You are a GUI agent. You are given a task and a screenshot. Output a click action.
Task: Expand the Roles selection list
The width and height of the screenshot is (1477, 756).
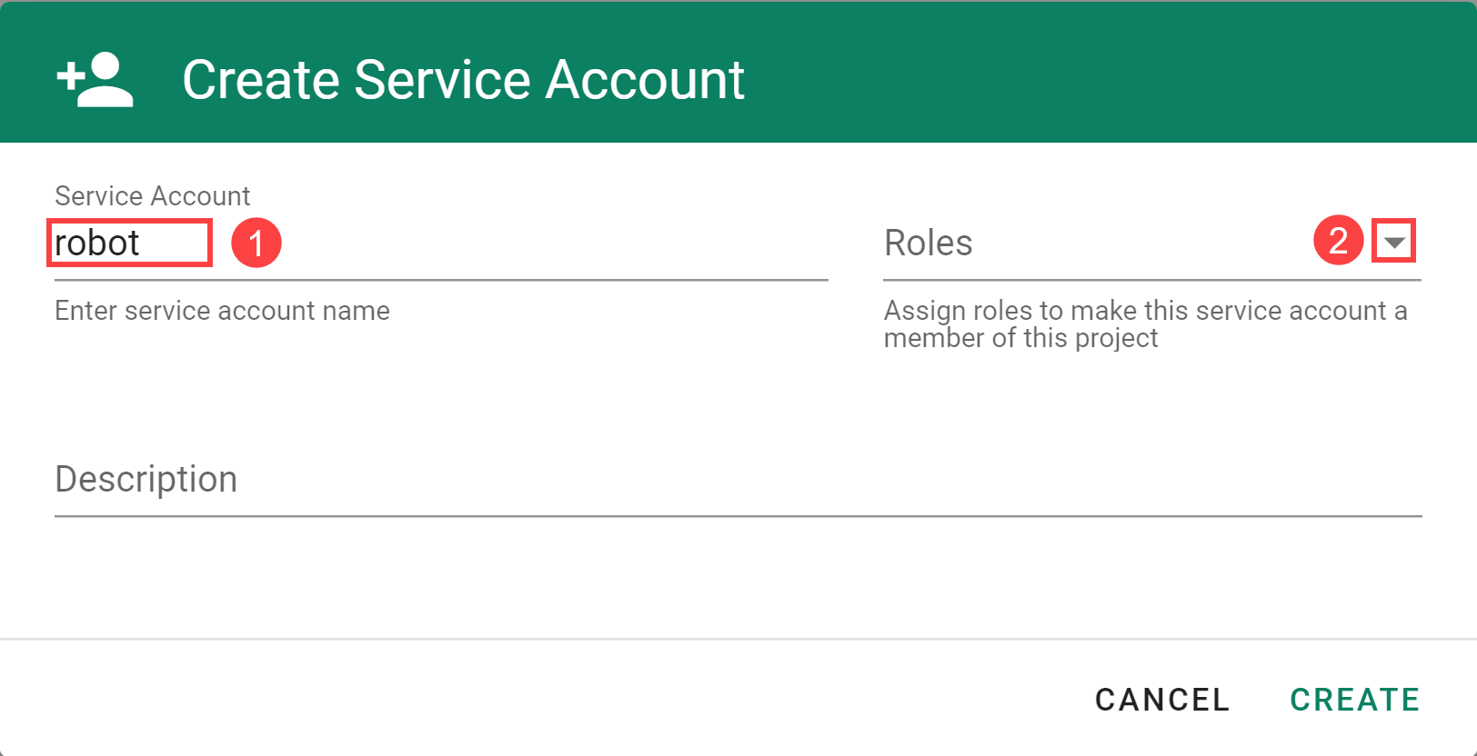pyautogui.click(x=1393, y=240)
